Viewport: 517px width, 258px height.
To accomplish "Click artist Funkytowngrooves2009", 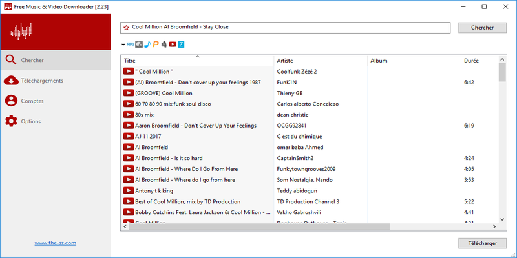I will coord(306,169).
